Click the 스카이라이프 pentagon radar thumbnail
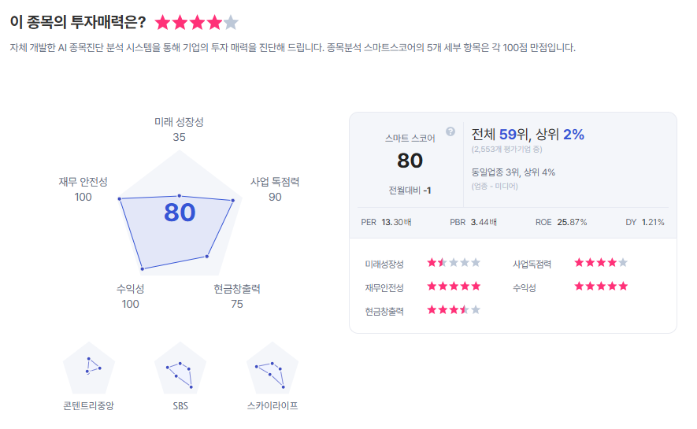The width and height of the screenshot is (697, 429). click(x=272, y=368)
